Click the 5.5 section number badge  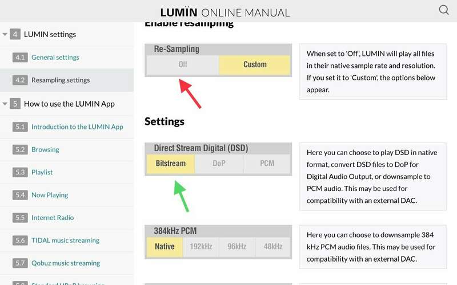coord(20,218)
